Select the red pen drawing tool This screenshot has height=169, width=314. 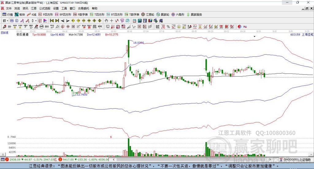point(4,27)
